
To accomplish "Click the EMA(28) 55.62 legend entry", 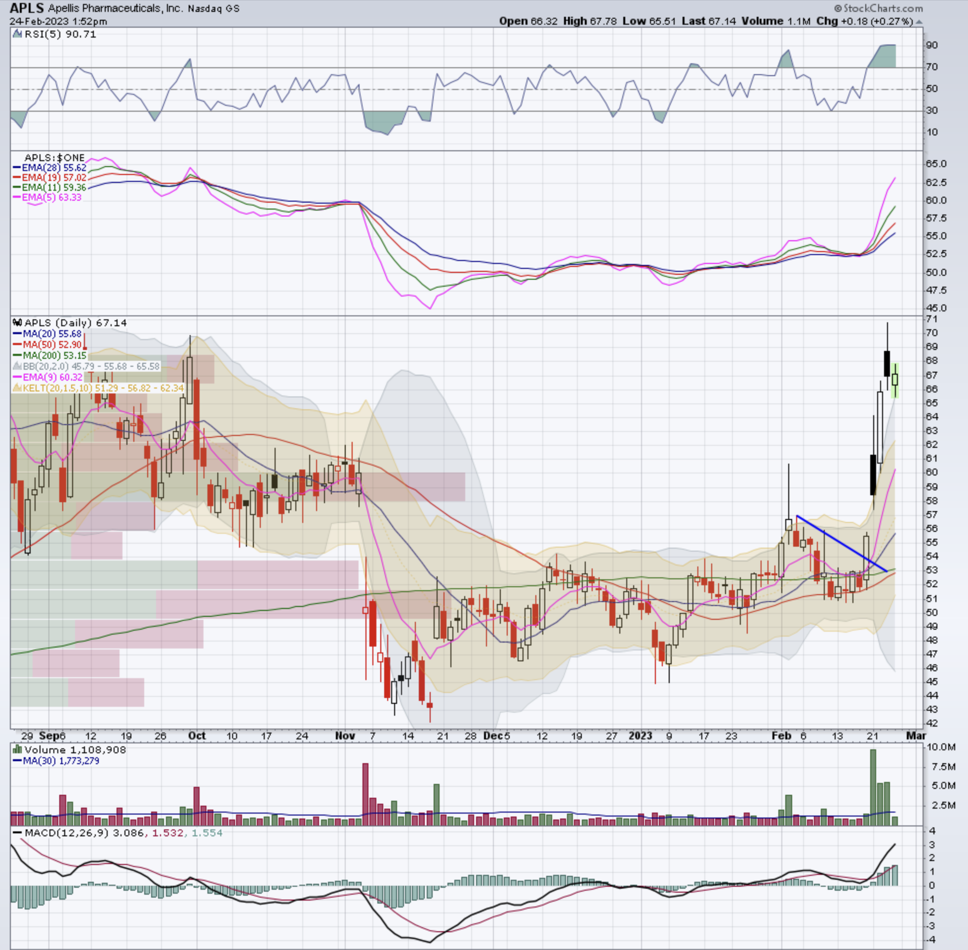I will click(54, 168).
